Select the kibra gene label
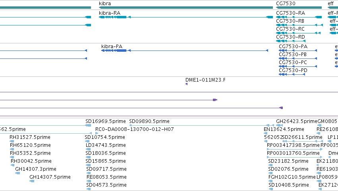Screen dimensions: 338x191 (105, 4)
